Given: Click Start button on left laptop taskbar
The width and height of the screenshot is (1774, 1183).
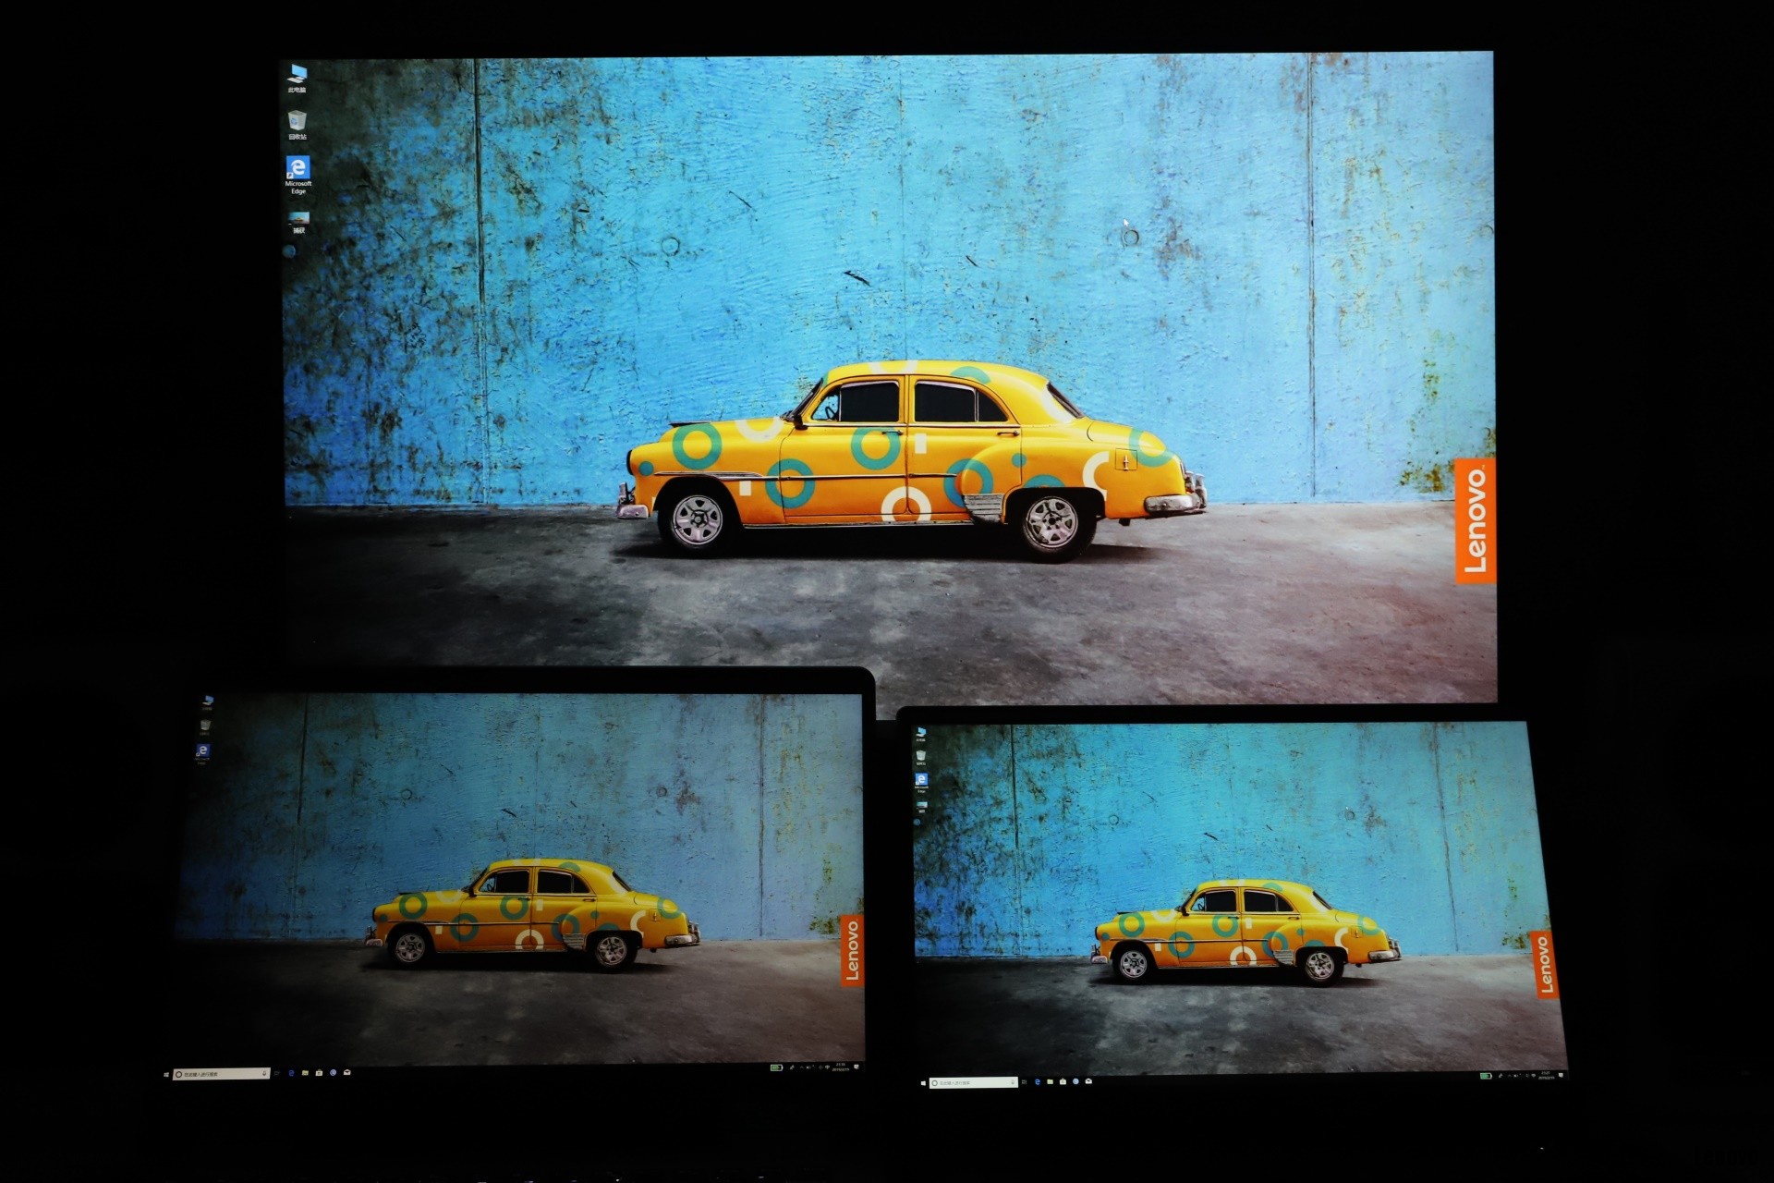Looking at the screenshot, I should click(166, 1074).
